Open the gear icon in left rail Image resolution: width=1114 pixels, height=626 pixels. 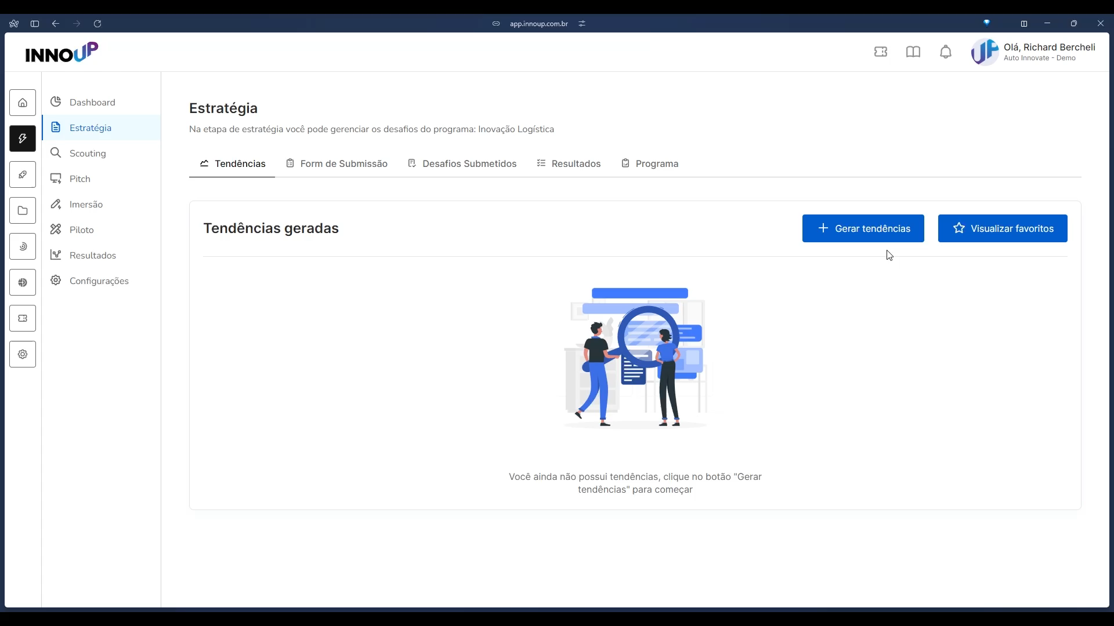coord(23,354)
